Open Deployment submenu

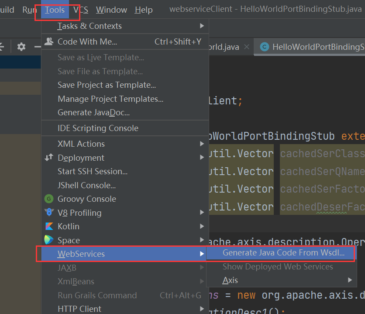(125, 158)
